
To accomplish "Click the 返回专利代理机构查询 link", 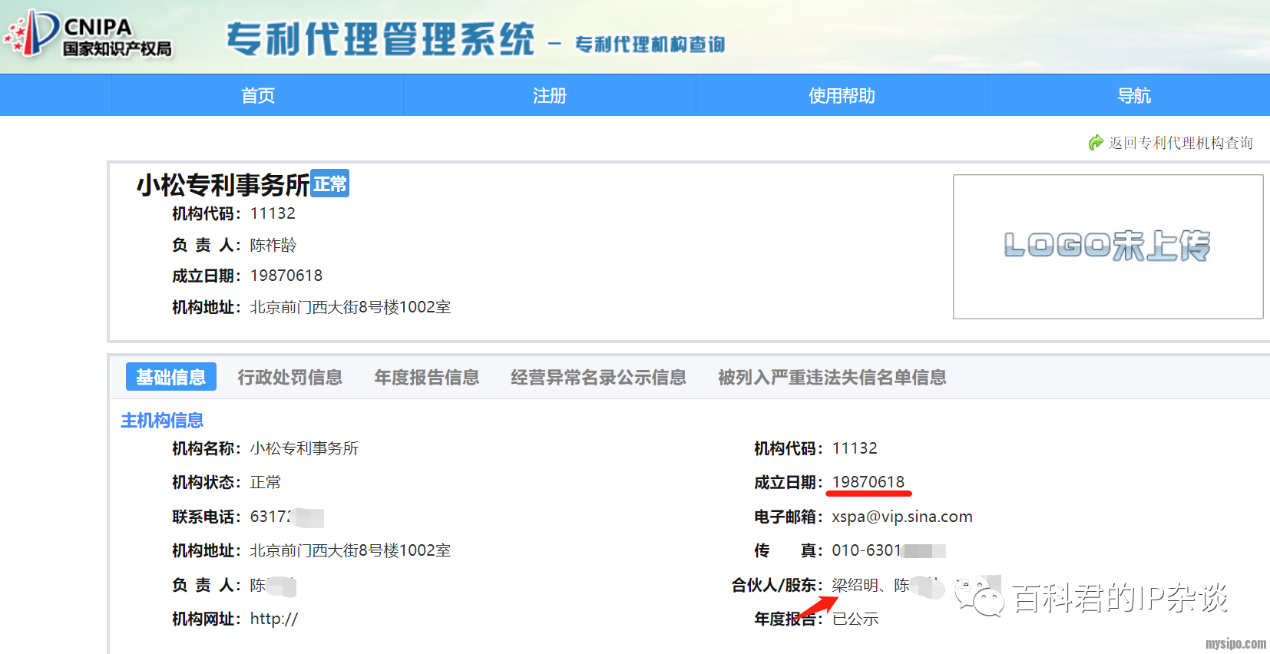I will point(1180,143).
